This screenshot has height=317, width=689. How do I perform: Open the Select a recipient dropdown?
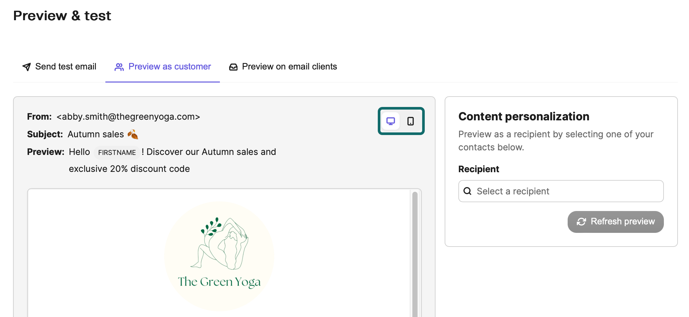point(561,191)
